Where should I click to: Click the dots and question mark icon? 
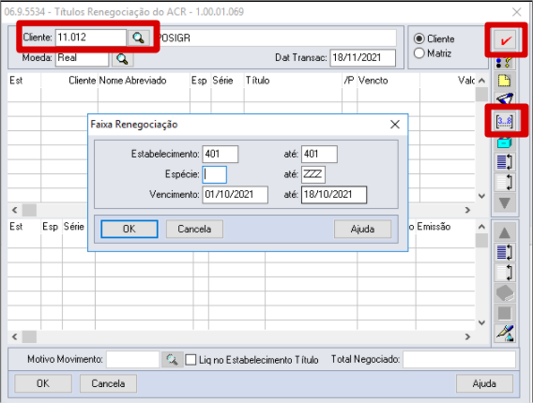505,62
